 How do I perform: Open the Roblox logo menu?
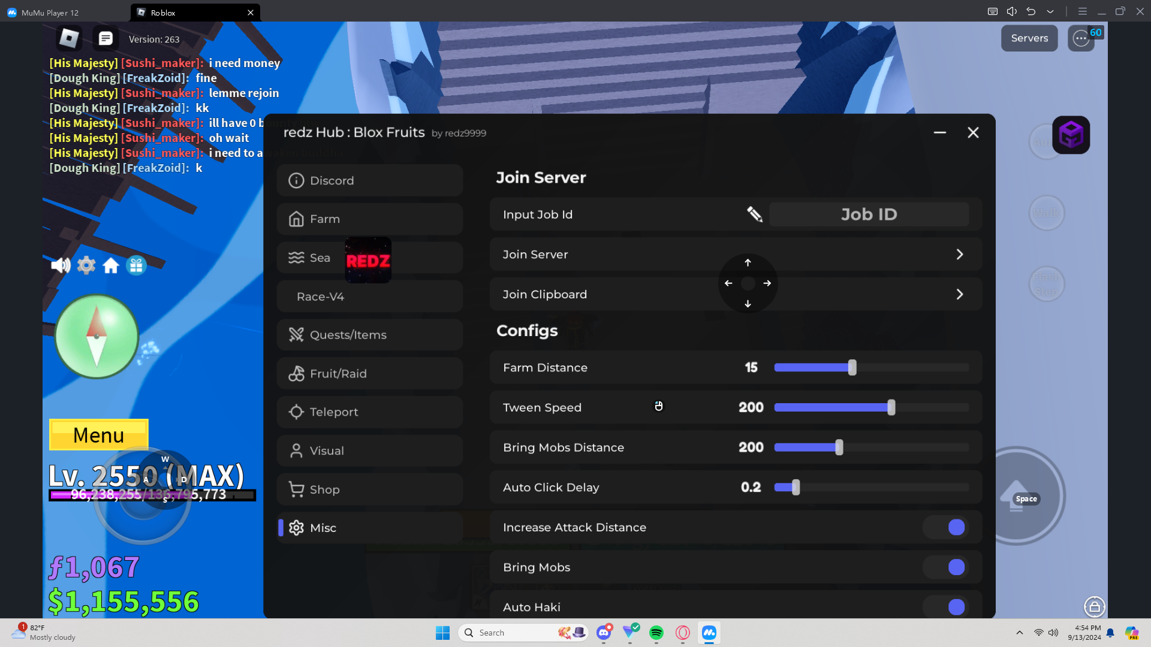tap(69, 38)
